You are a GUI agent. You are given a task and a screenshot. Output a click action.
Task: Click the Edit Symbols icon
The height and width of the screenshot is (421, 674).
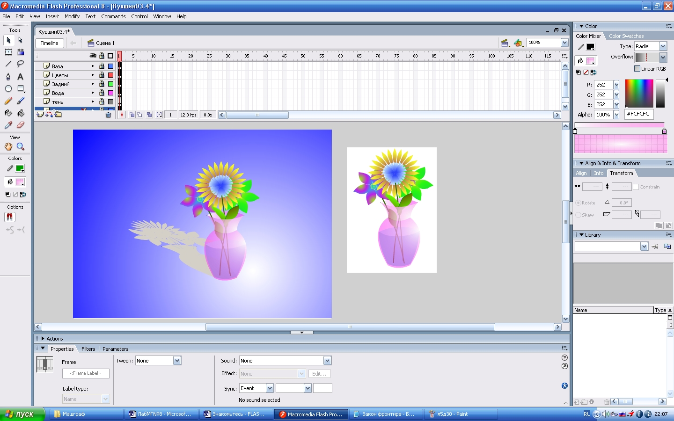[518, 43]
